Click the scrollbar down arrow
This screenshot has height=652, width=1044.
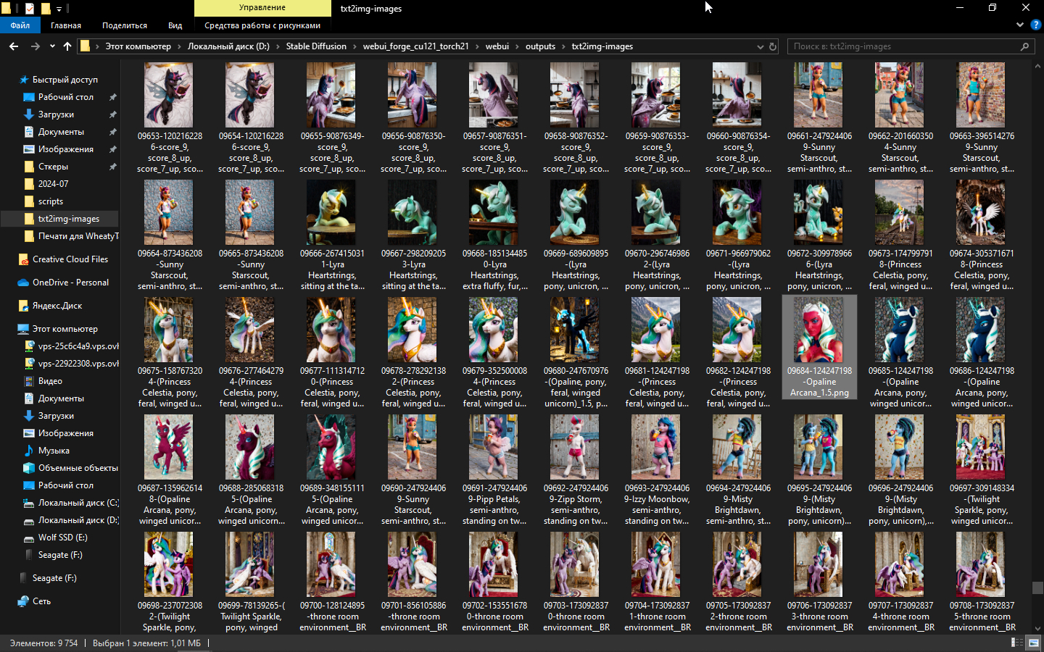[x=1037, y=629]
